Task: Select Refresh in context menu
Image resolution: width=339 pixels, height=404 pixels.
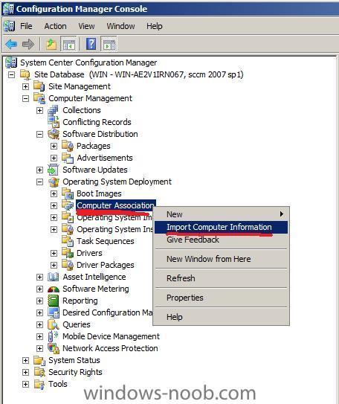Action: pos(221,278)
